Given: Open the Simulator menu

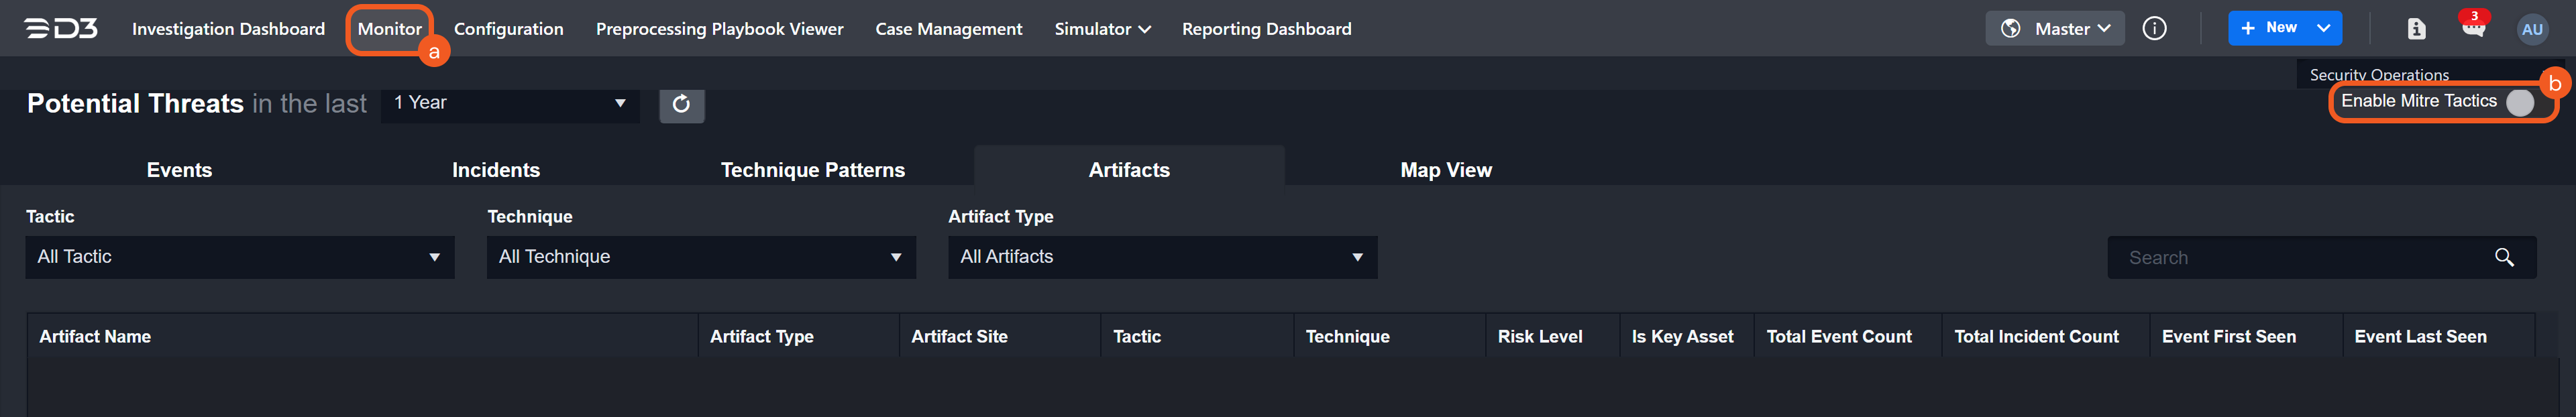Looking at the screenshot, I should 1101,29.
